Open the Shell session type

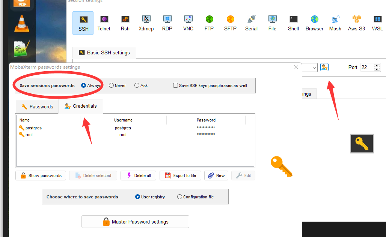(x=293, y=23)
